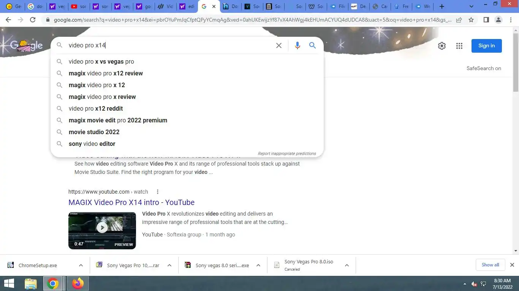Play the YouTube video preview thumbnail

pyautogui.click(x=102, y=230)
